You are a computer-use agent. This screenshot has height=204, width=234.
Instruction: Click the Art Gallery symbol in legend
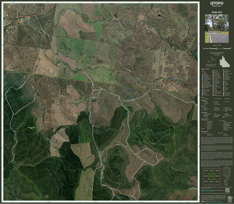pyautogui.click(x=213, y=91)
